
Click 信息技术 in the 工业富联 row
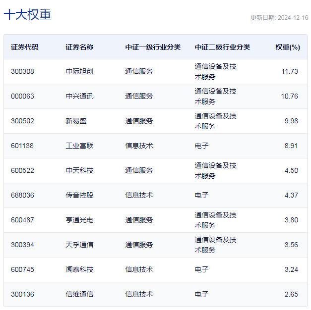click(139, 146)
